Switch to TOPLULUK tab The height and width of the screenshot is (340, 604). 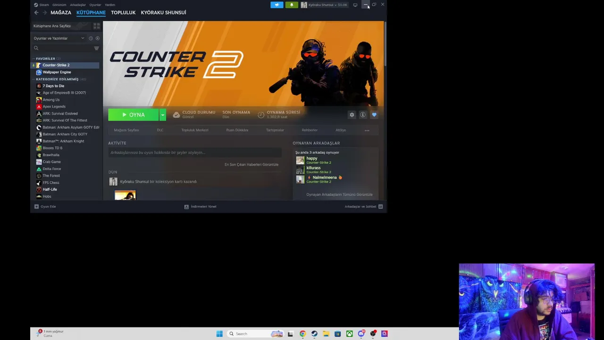click(x=123, y=13)
